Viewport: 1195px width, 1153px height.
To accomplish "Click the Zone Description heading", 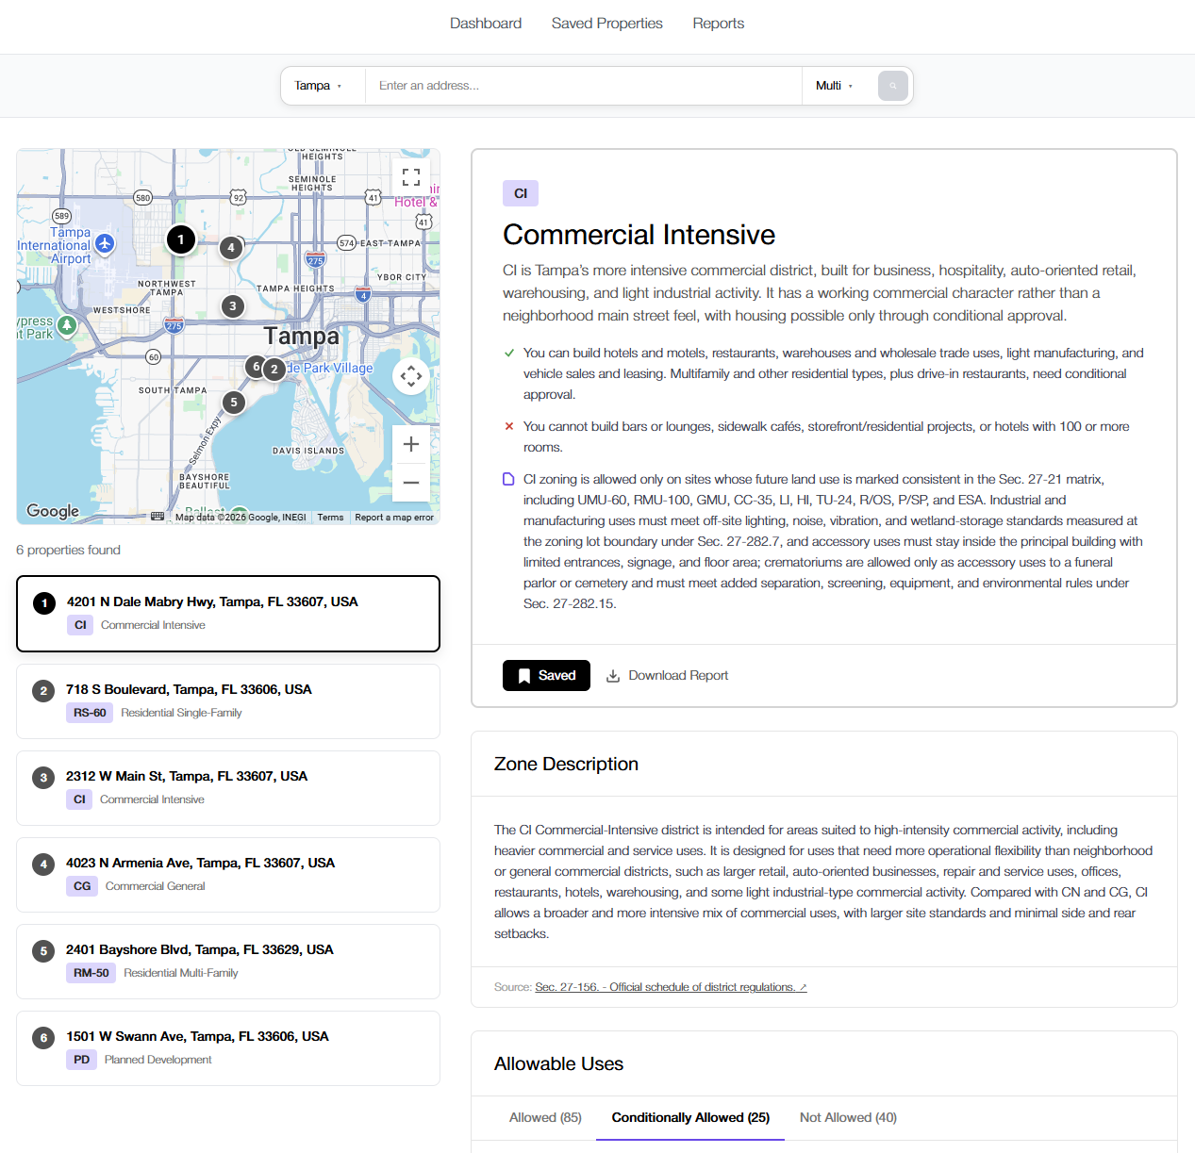I will 566,765.
